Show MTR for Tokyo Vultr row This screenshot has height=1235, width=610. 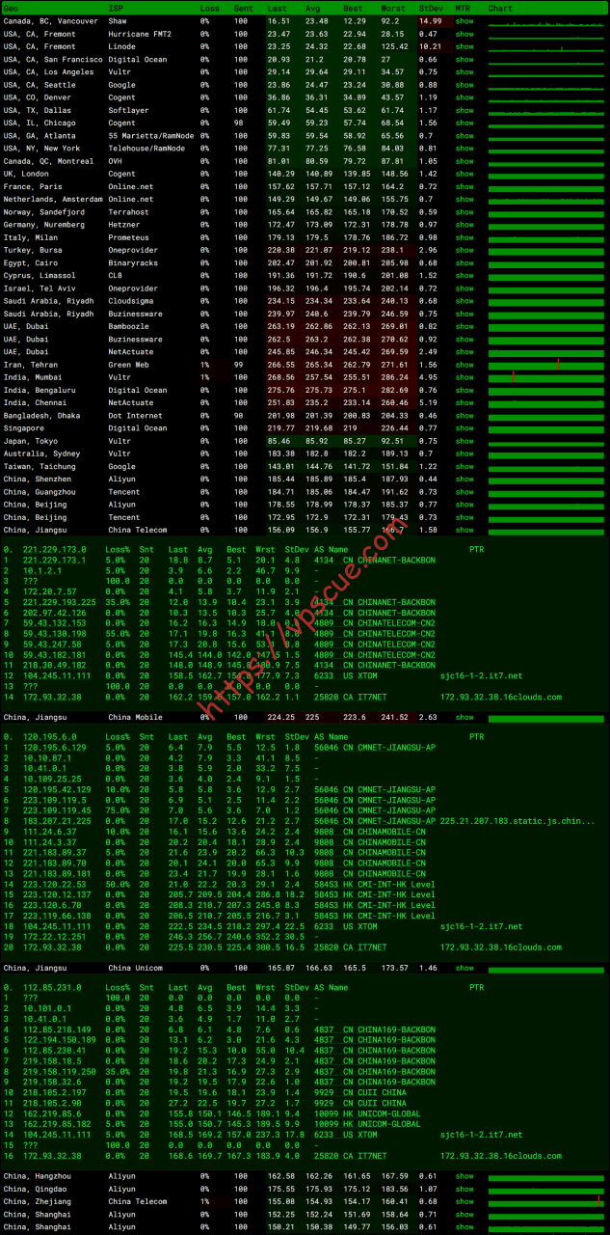(464, 441)
